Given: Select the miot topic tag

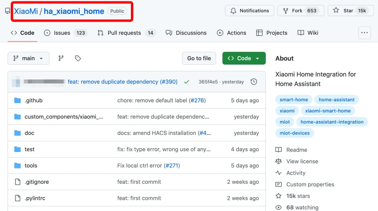Looking at the screenshot, I should [x=285, y=122].
